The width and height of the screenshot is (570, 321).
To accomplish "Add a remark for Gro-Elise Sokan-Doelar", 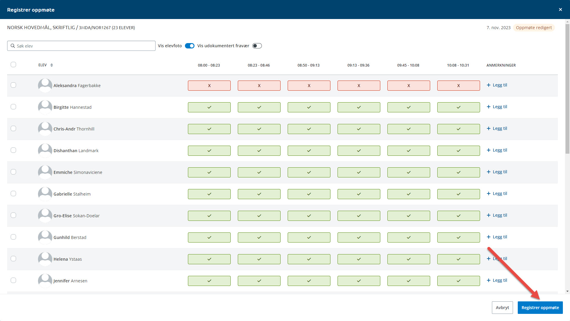I will (x=497, y=215).
